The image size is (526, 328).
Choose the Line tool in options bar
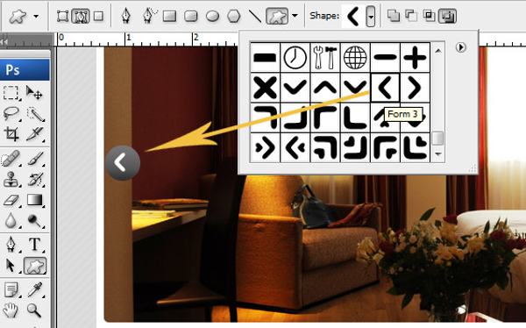pyautogui.click(x=255, y=16)
